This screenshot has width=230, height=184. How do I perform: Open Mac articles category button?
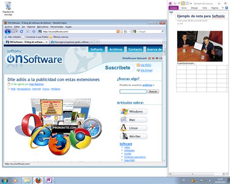tap(133, 120)
